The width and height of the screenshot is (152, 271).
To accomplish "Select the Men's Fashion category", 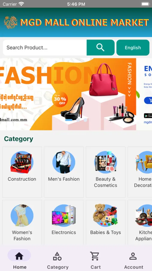I will [x=64, y=172].
